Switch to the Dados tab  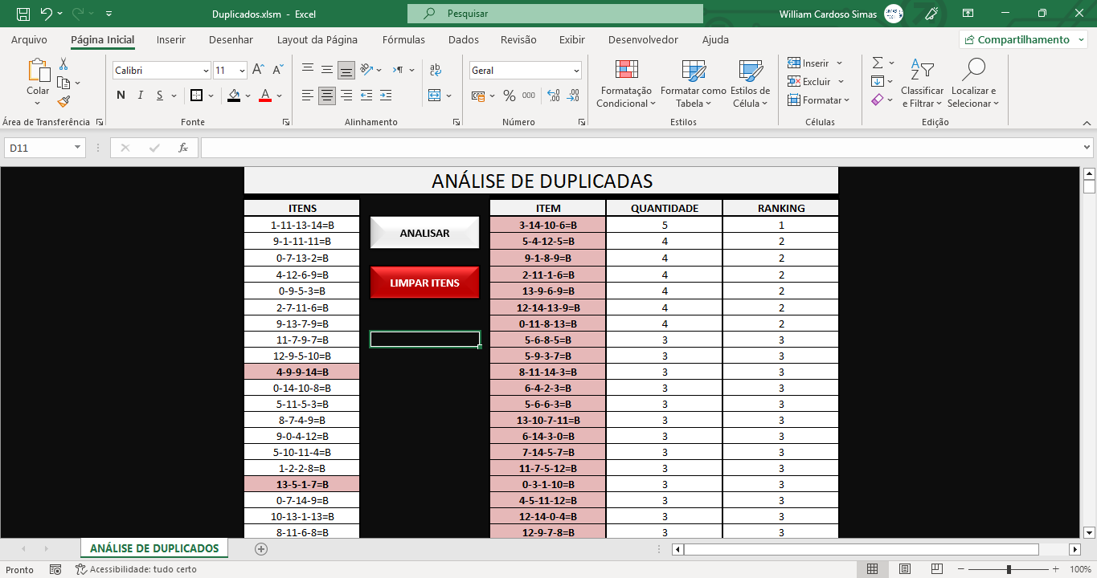tap(464, 39)
